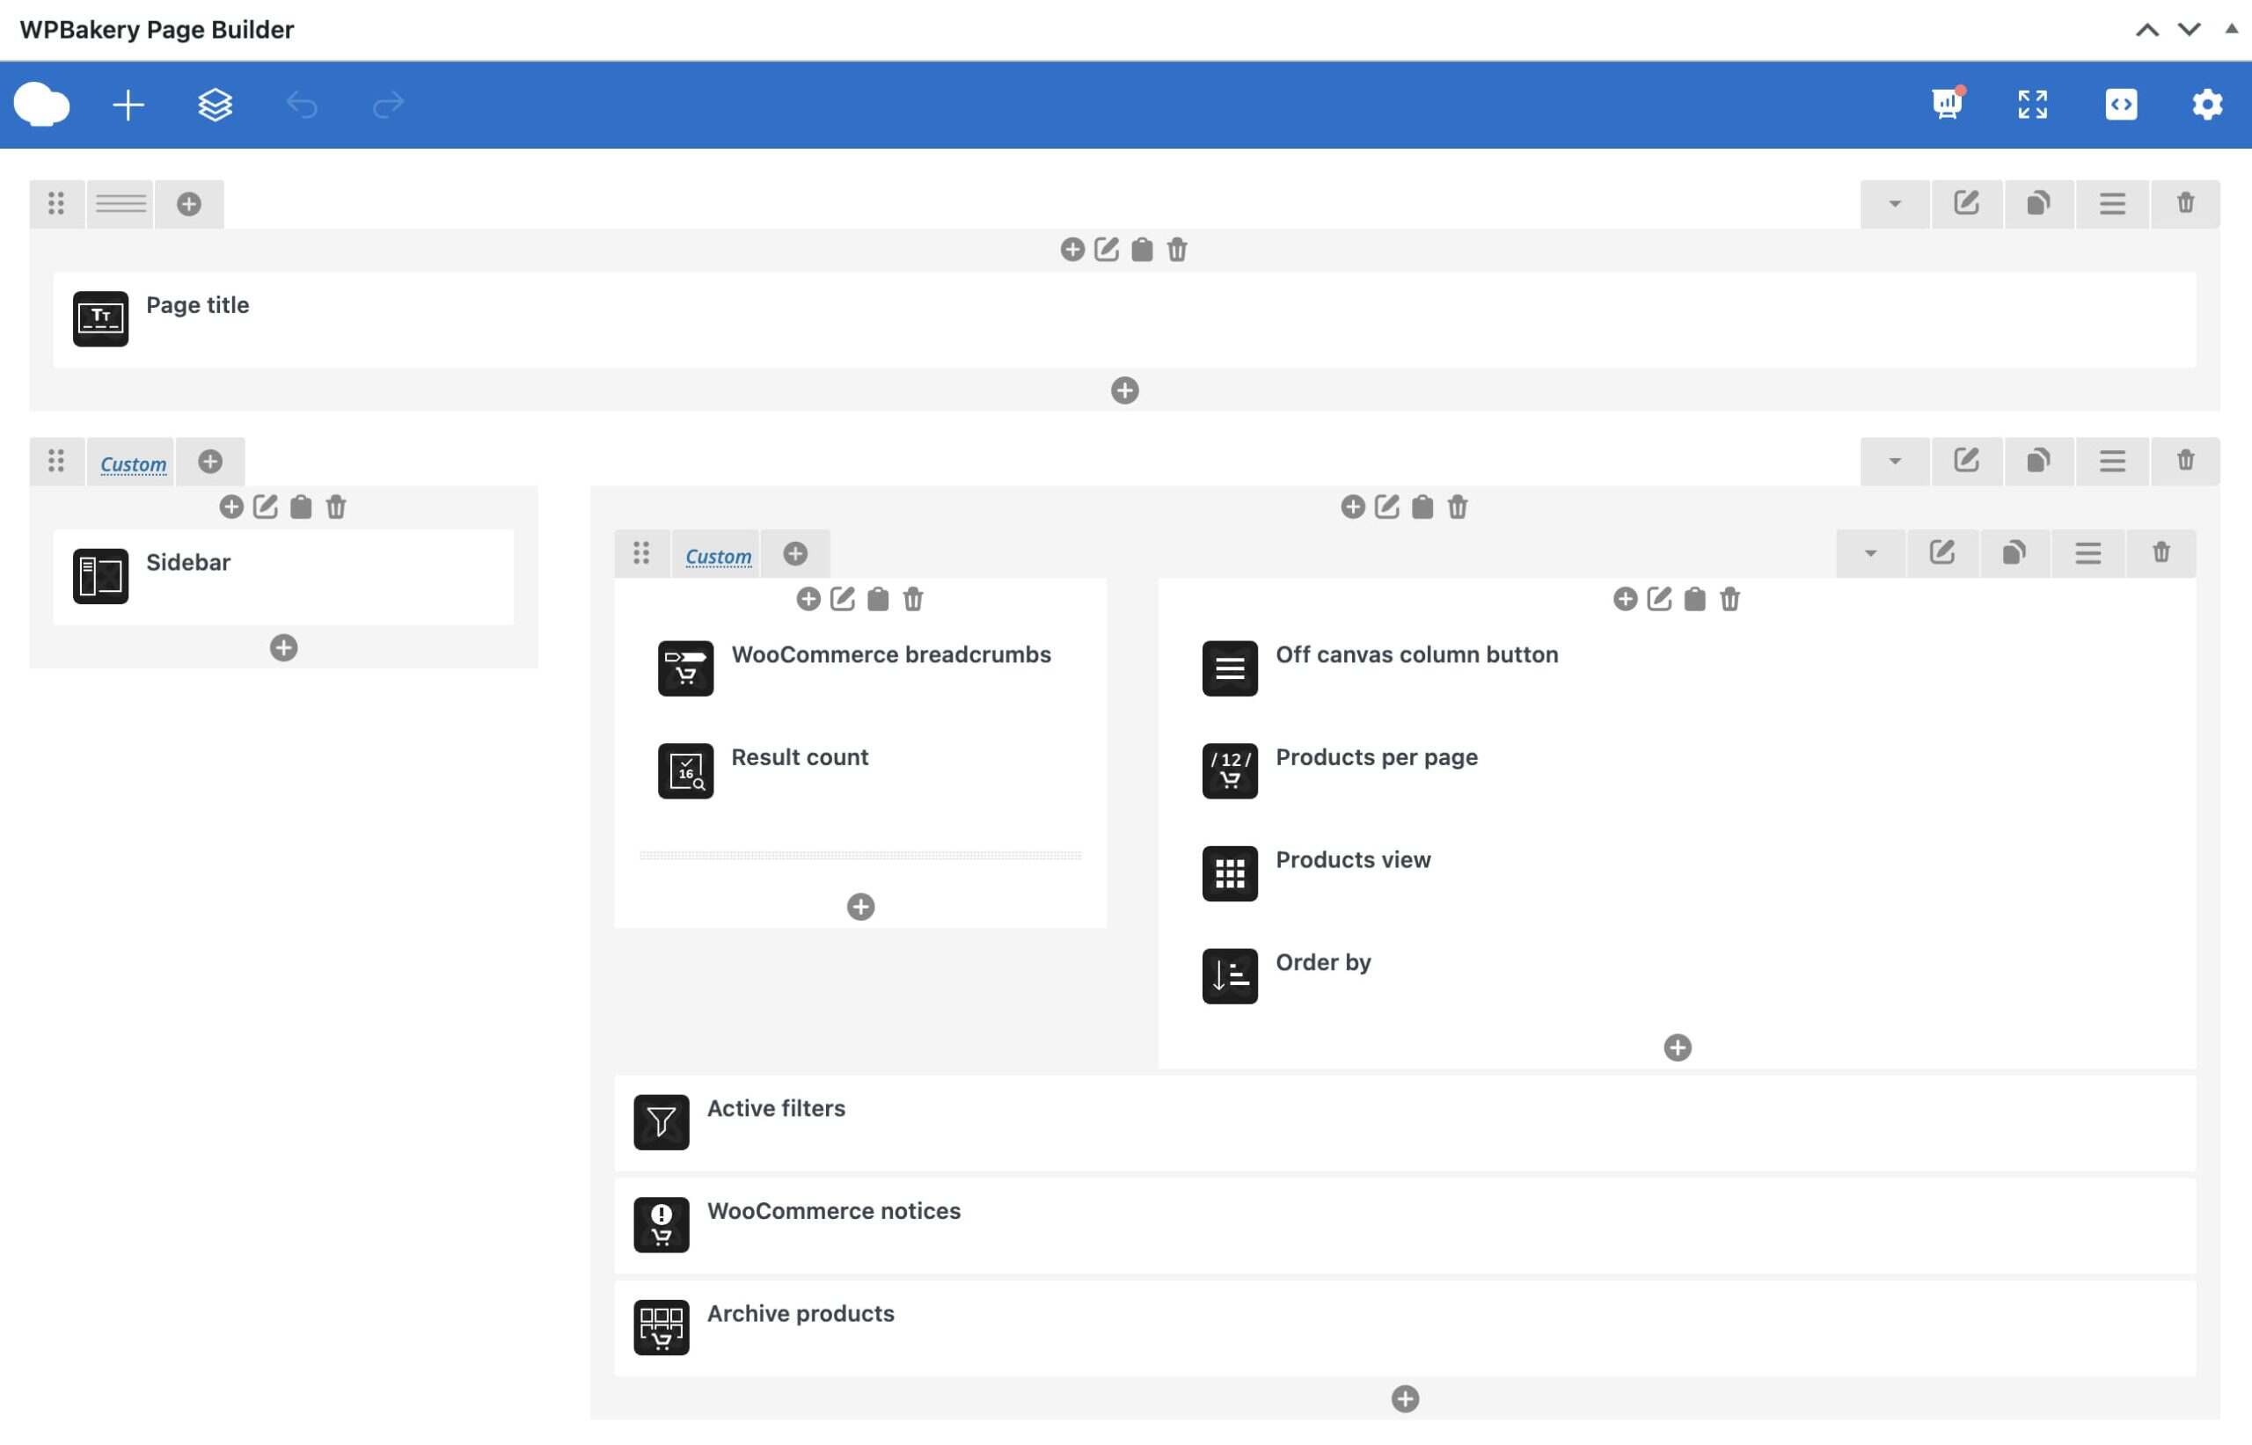
Task: Collapse the second Custom row toggle arrow
Action: click(1895, 461)
